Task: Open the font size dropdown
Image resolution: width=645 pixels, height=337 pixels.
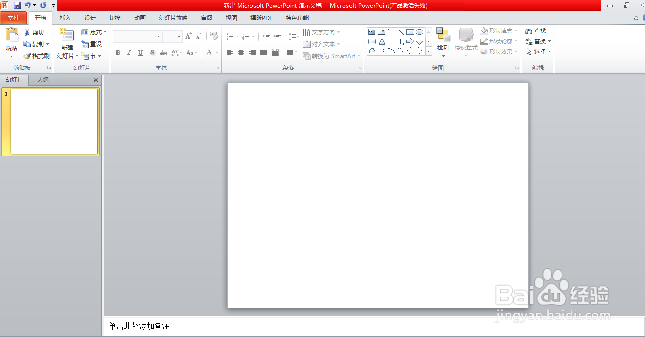Action: (x=179, y=36)
